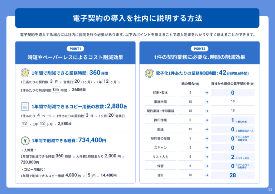275x194 pixels.
Task: Click the 20 box labeled 営業日 (1ヶ月)
Action: tap(77, 81)
